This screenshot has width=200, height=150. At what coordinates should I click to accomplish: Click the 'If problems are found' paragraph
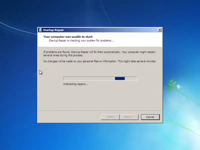pos(99,53)
